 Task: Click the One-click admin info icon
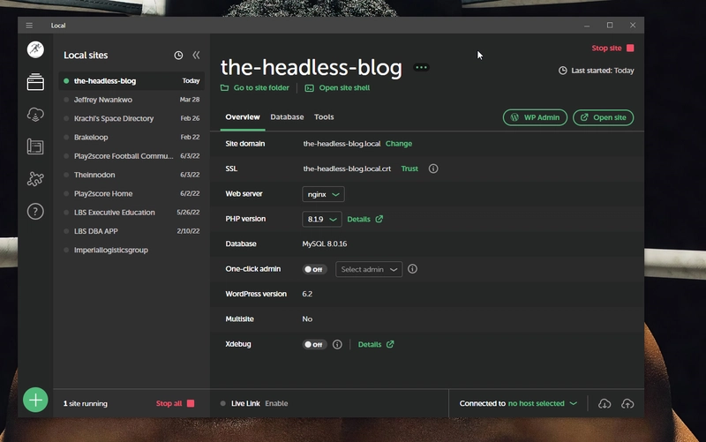point(412,269)
